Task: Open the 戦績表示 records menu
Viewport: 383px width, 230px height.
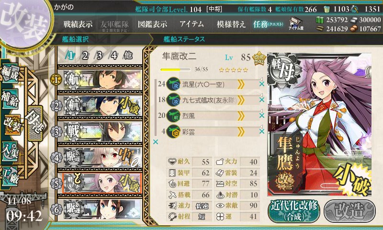Action: click(x=78, y=24)
